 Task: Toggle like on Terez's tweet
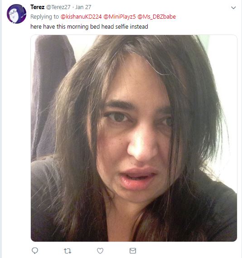[x=100, y=251]
